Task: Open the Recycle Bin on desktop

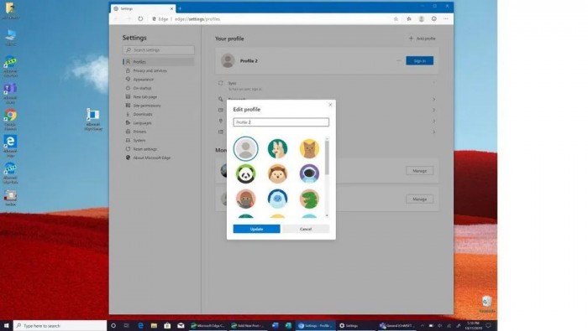Action: [x=486, y=304]
